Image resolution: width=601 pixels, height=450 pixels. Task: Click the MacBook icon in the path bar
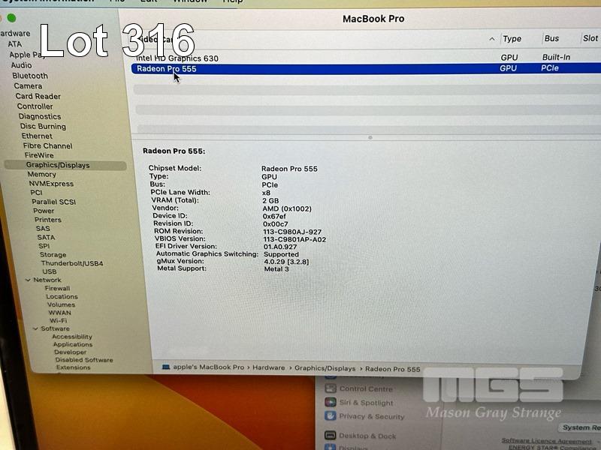[166, 367]
